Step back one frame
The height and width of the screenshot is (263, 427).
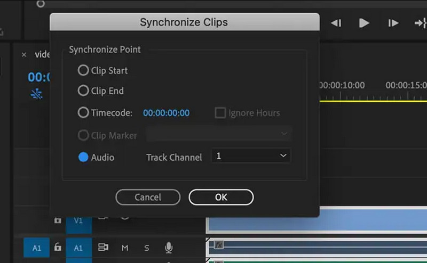[x=336, y=23]
